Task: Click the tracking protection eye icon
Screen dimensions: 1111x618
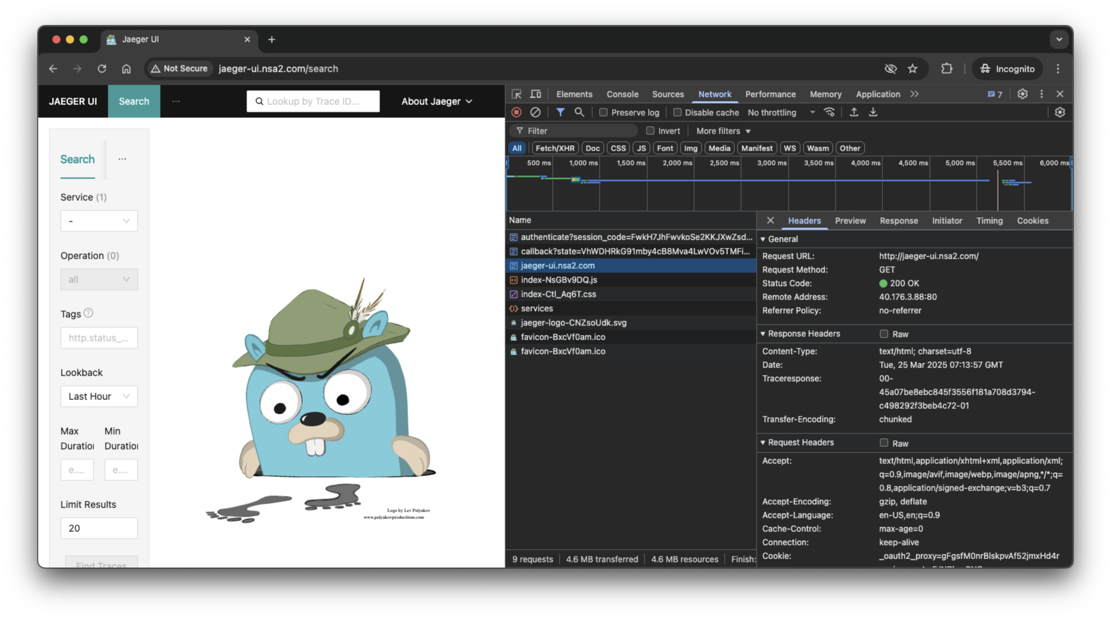Action: [x=890, y=69]
